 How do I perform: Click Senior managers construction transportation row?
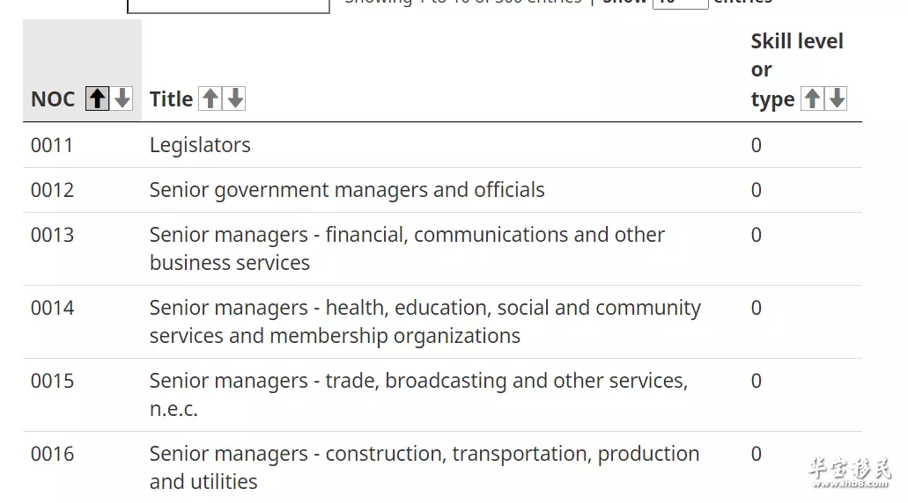442,468
